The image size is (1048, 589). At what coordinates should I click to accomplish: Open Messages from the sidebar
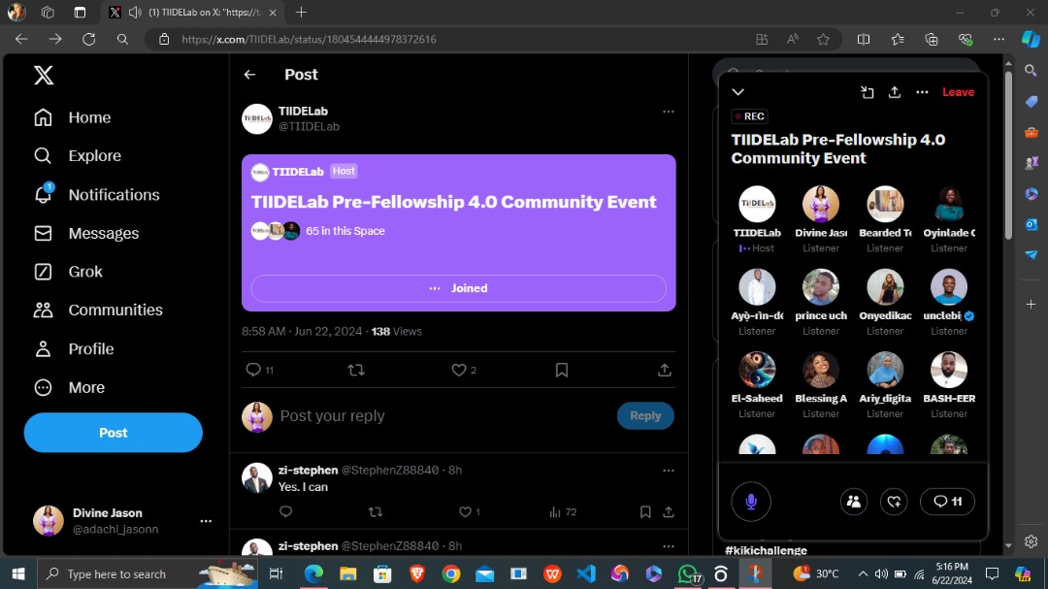(x=103, y=233)
